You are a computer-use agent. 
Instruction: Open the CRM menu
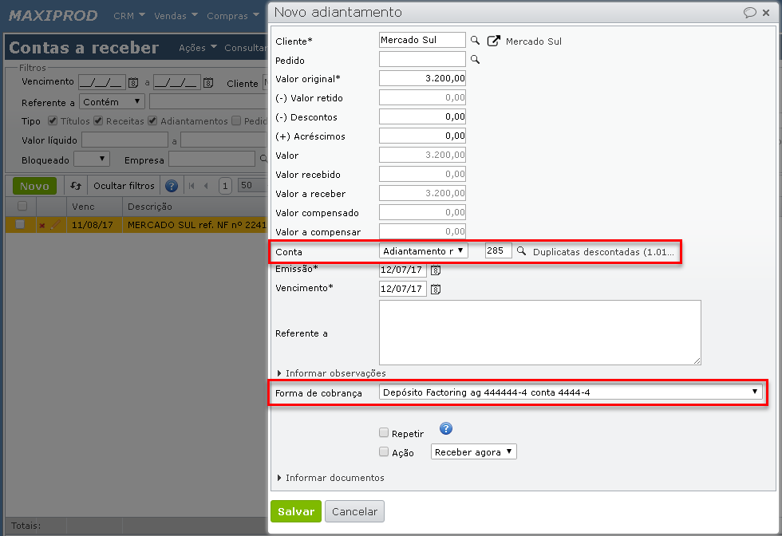point(129,15)
